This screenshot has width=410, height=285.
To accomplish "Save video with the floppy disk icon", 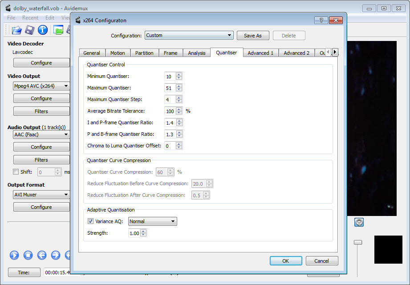I will [x=29, y=30].
